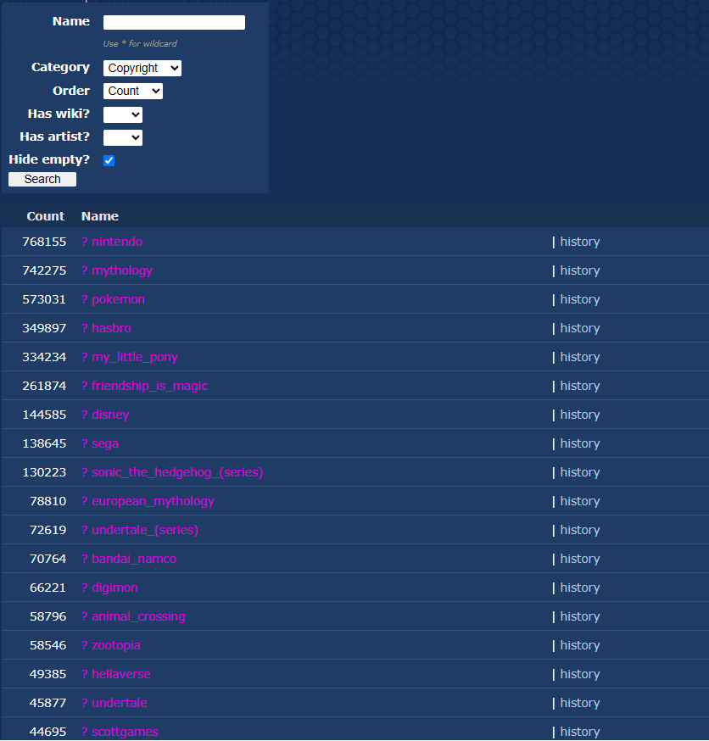Open the hellaverse tag link
This screenshot has height=741, width=709.
point(121,674)
